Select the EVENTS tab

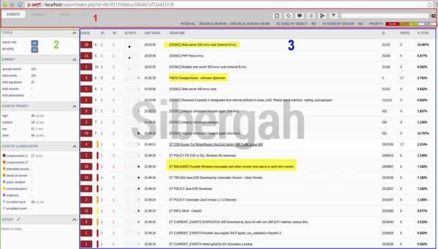[14, 15]
